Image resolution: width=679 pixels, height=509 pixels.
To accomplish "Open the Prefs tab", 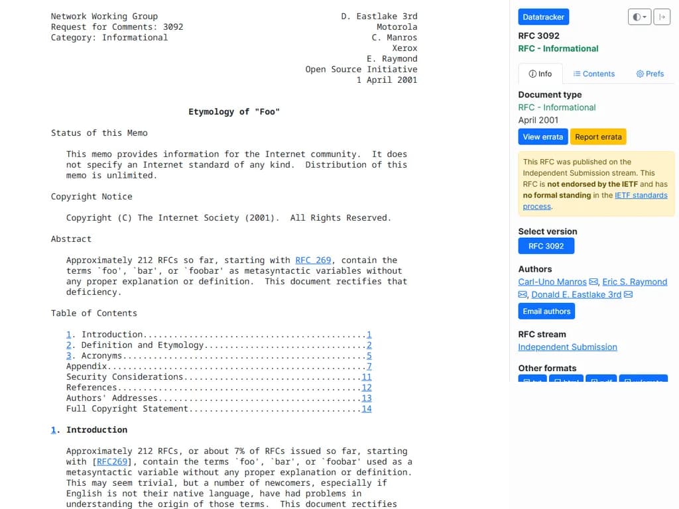I will click(x=650, y=74).
